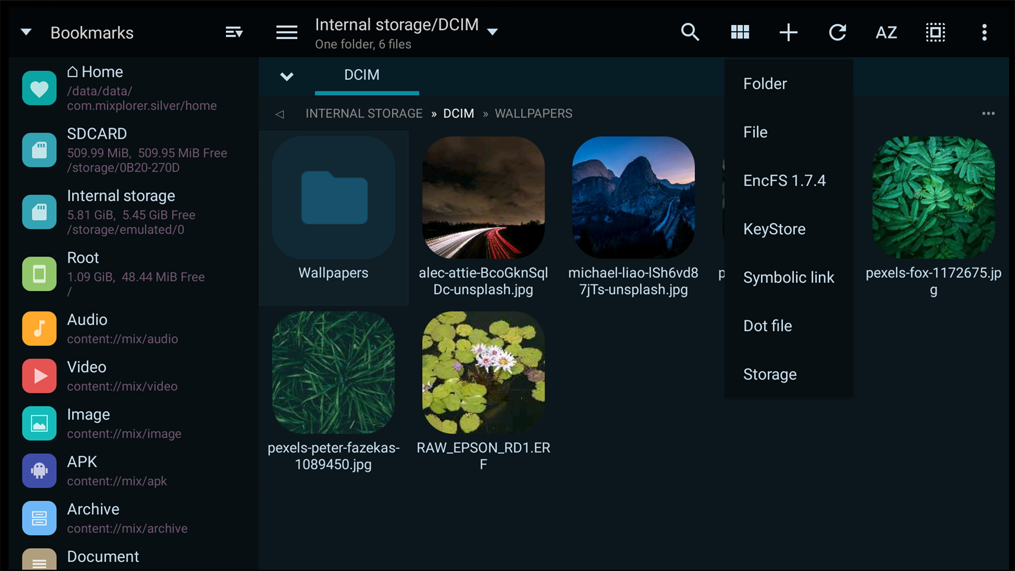Go to INTERNAL STORAGE in breadcrumb
The height and width of the screenshot is (571, 1015).
364,113
